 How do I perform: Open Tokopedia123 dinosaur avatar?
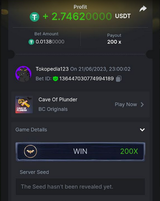tap(23, 74)
